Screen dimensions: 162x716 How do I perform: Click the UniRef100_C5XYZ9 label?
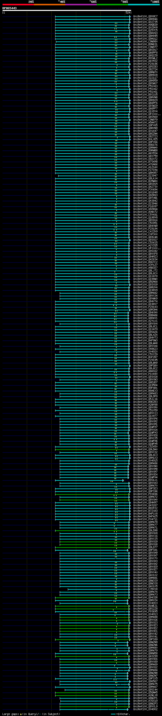coord(145,354)
